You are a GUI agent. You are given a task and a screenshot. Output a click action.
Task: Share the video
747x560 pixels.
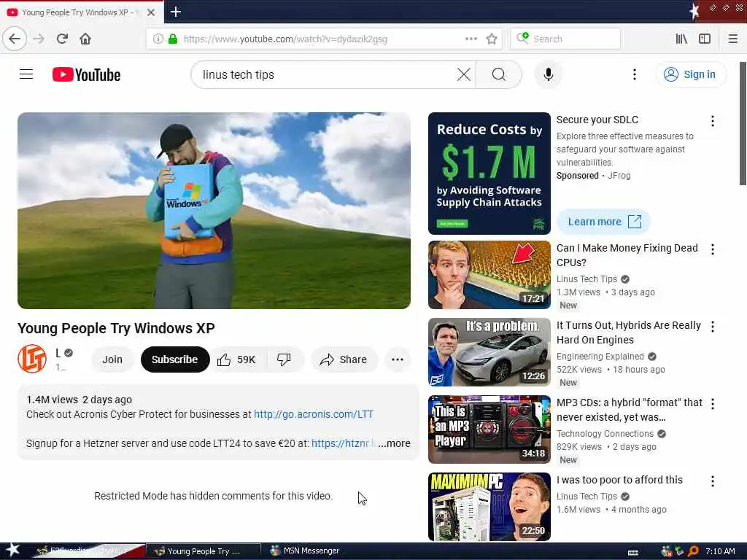pos(344,359)
